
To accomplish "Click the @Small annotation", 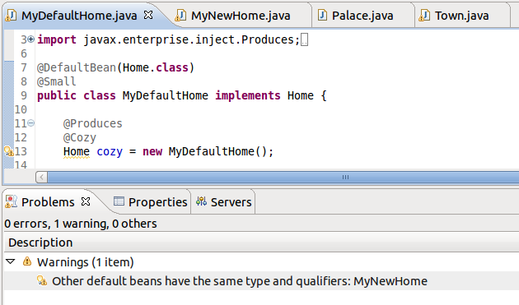I will 57,81.
